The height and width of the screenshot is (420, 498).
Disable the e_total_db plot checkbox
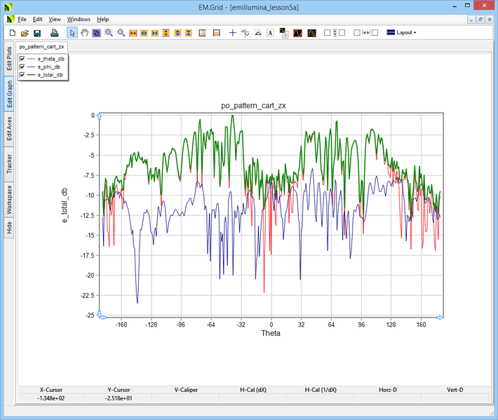[22, 74]
